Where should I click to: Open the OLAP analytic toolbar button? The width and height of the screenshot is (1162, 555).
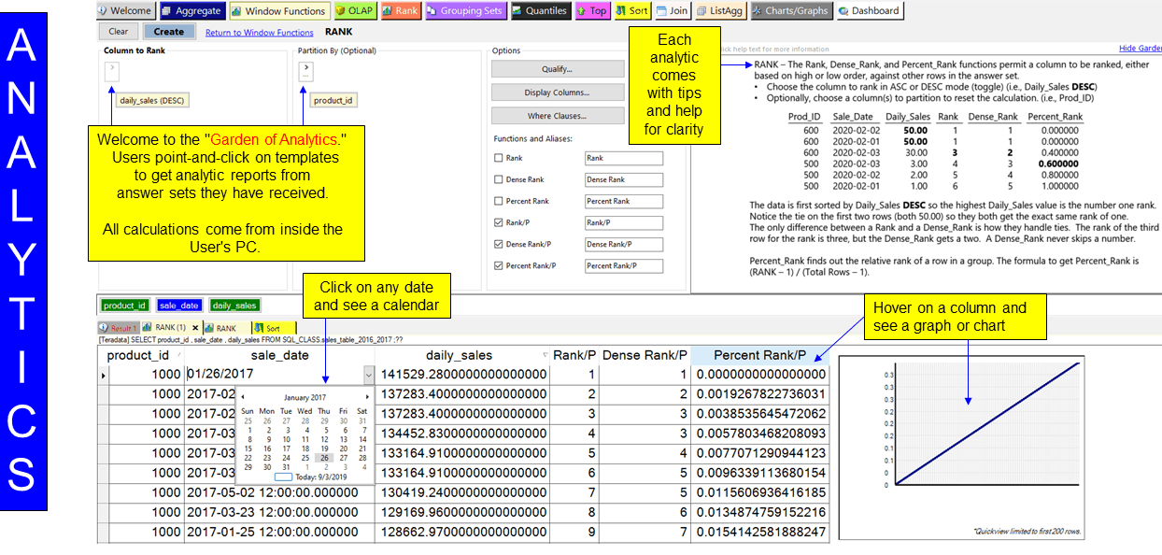[355, 11]
